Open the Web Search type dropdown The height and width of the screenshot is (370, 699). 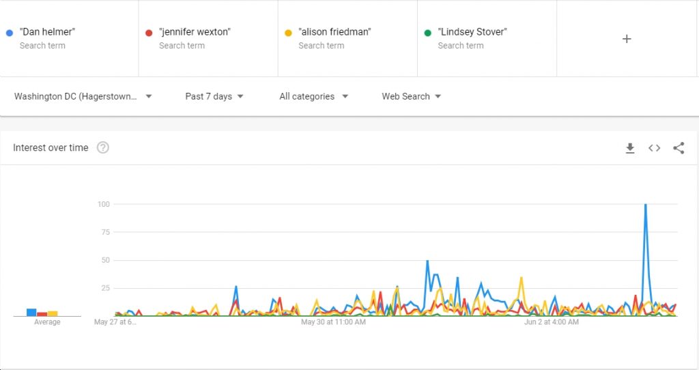pyautogui.click(x=412, y=96)
